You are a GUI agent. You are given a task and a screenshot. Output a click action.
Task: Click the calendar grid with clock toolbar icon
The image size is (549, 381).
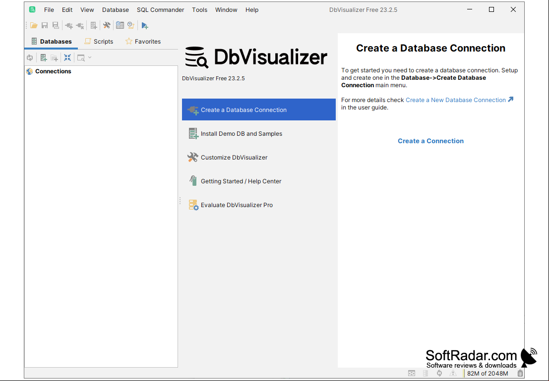[x=120, y=25]
